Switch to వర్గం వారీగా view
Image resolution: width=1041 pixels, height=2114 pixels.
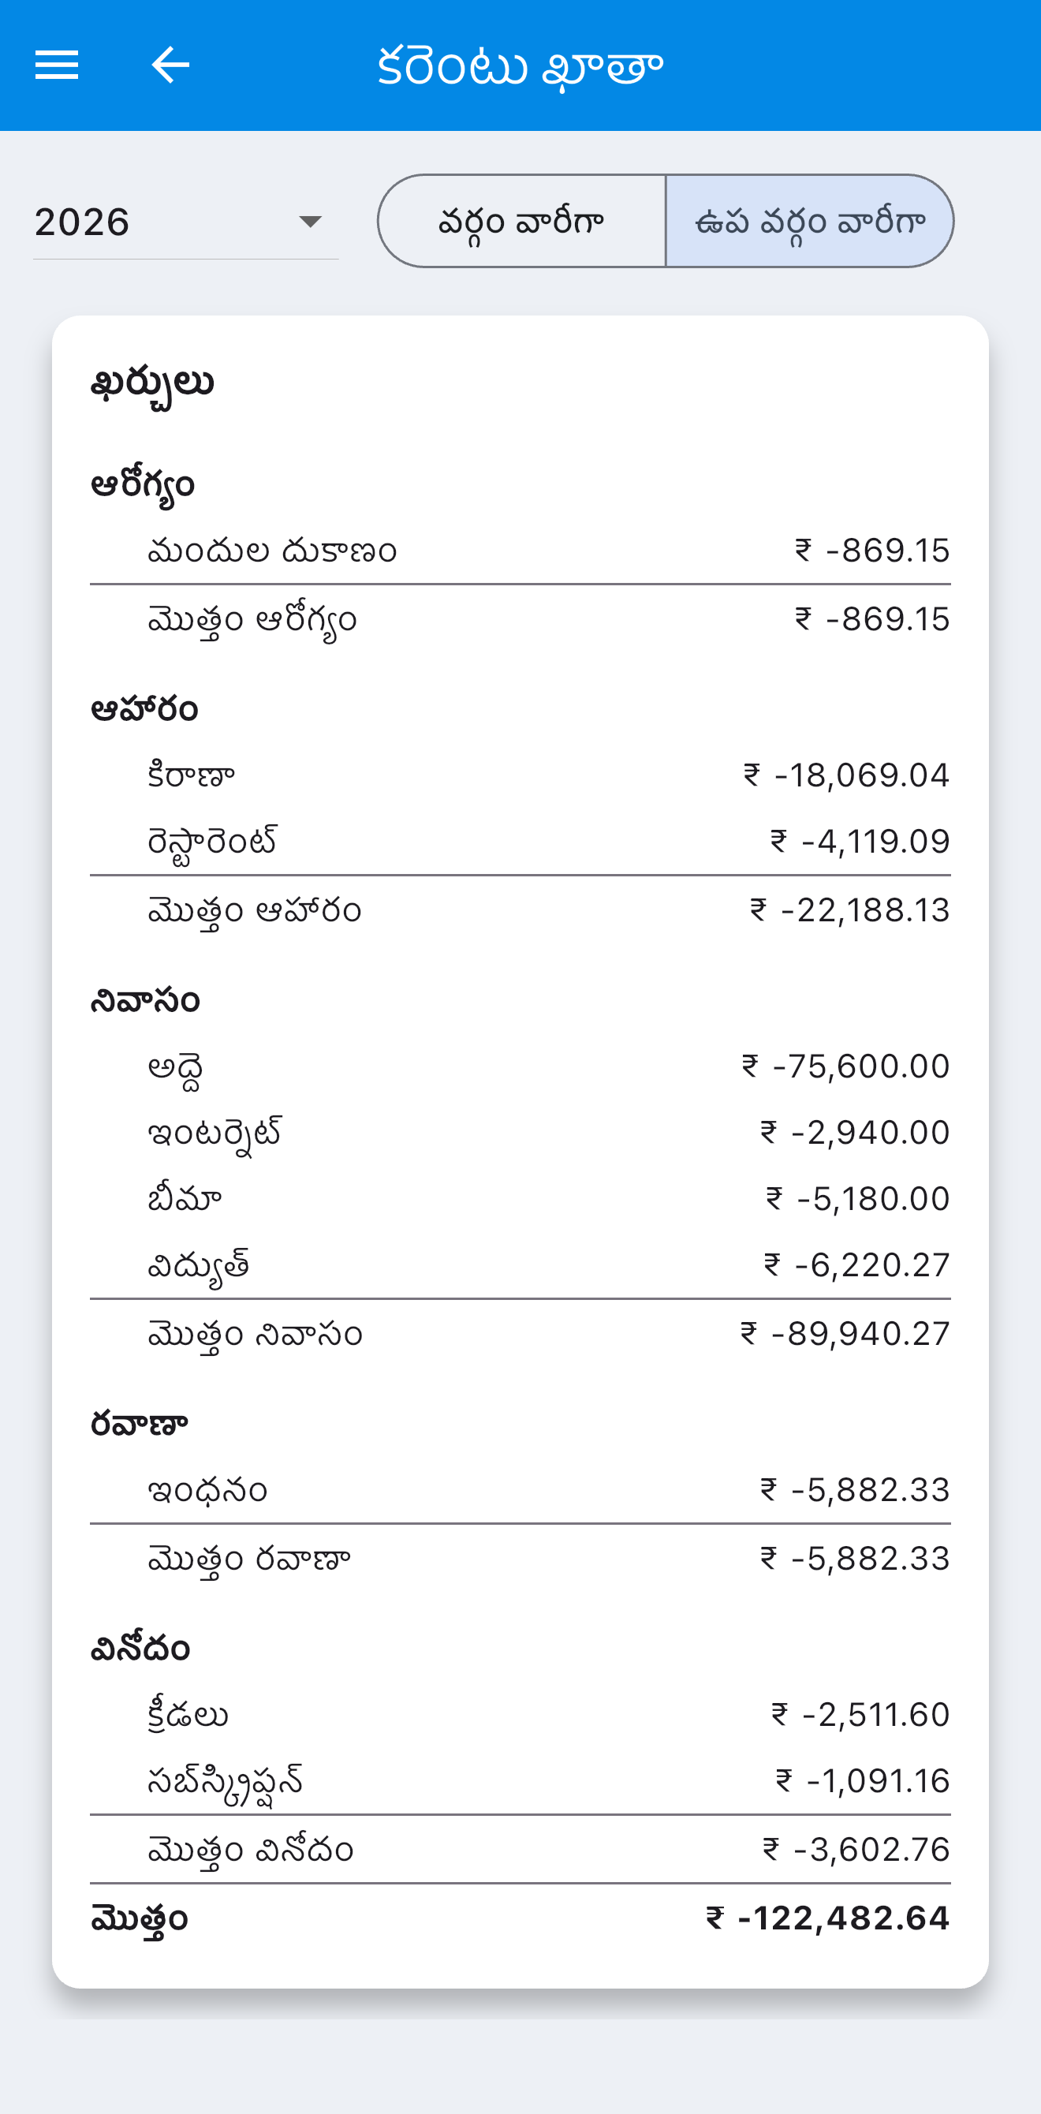[522, 222]
